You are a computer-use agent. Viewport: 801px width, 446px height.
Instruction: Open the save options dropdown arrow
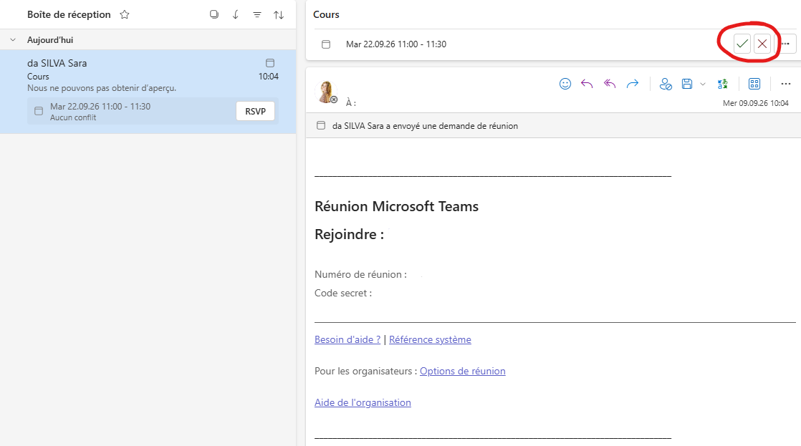click(703, 84)
